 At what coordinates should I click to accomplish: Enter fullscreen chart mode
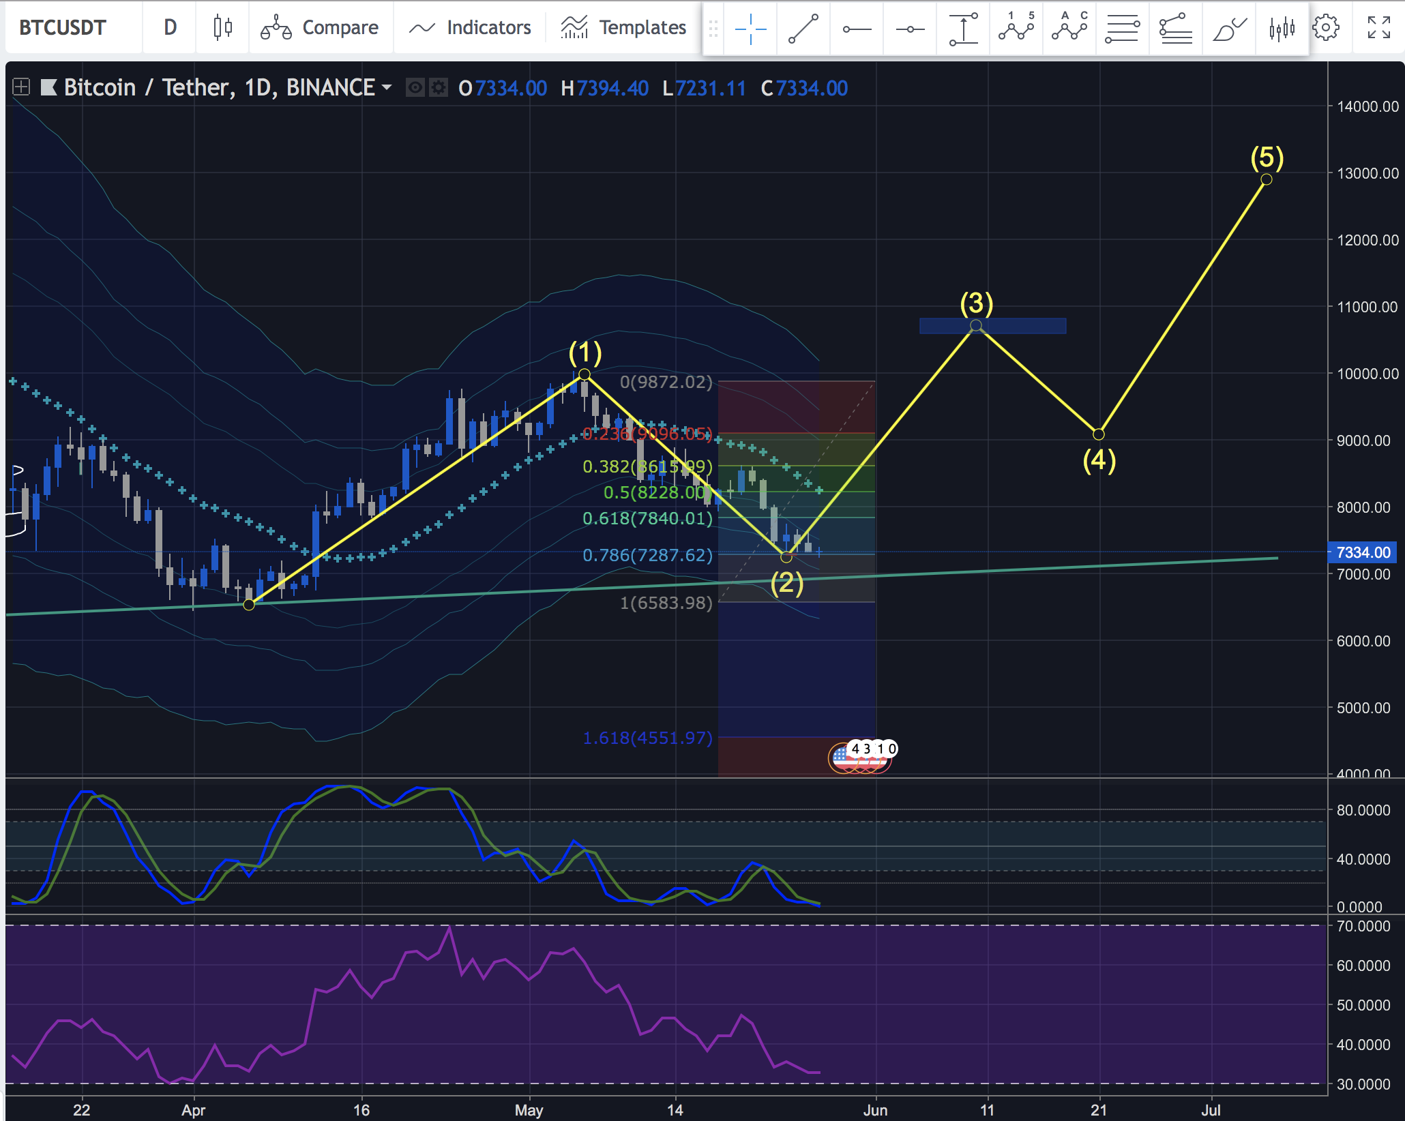tap(1378, 28)
